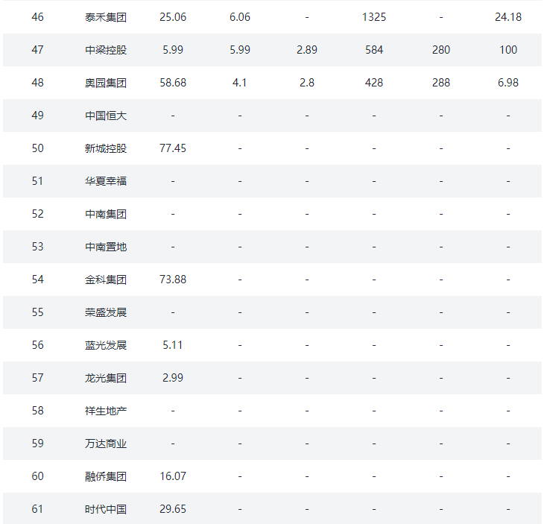Click company name 泰禾集团 in row 46
This screenshot has width=544, height=524.
coord(106,17)
